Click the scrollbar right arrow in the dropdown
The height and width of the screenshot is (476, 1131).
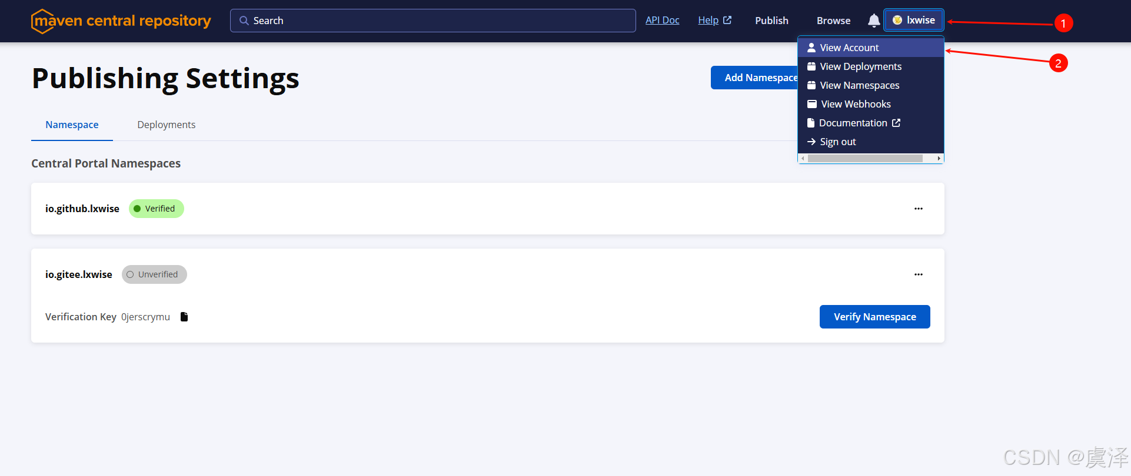tap(939, 158)
